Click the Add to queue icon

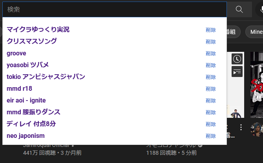(237, 71)
